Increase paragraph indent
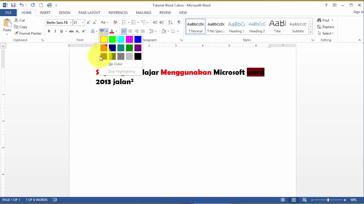The image size is (364, 204). (x=162, y=22)
